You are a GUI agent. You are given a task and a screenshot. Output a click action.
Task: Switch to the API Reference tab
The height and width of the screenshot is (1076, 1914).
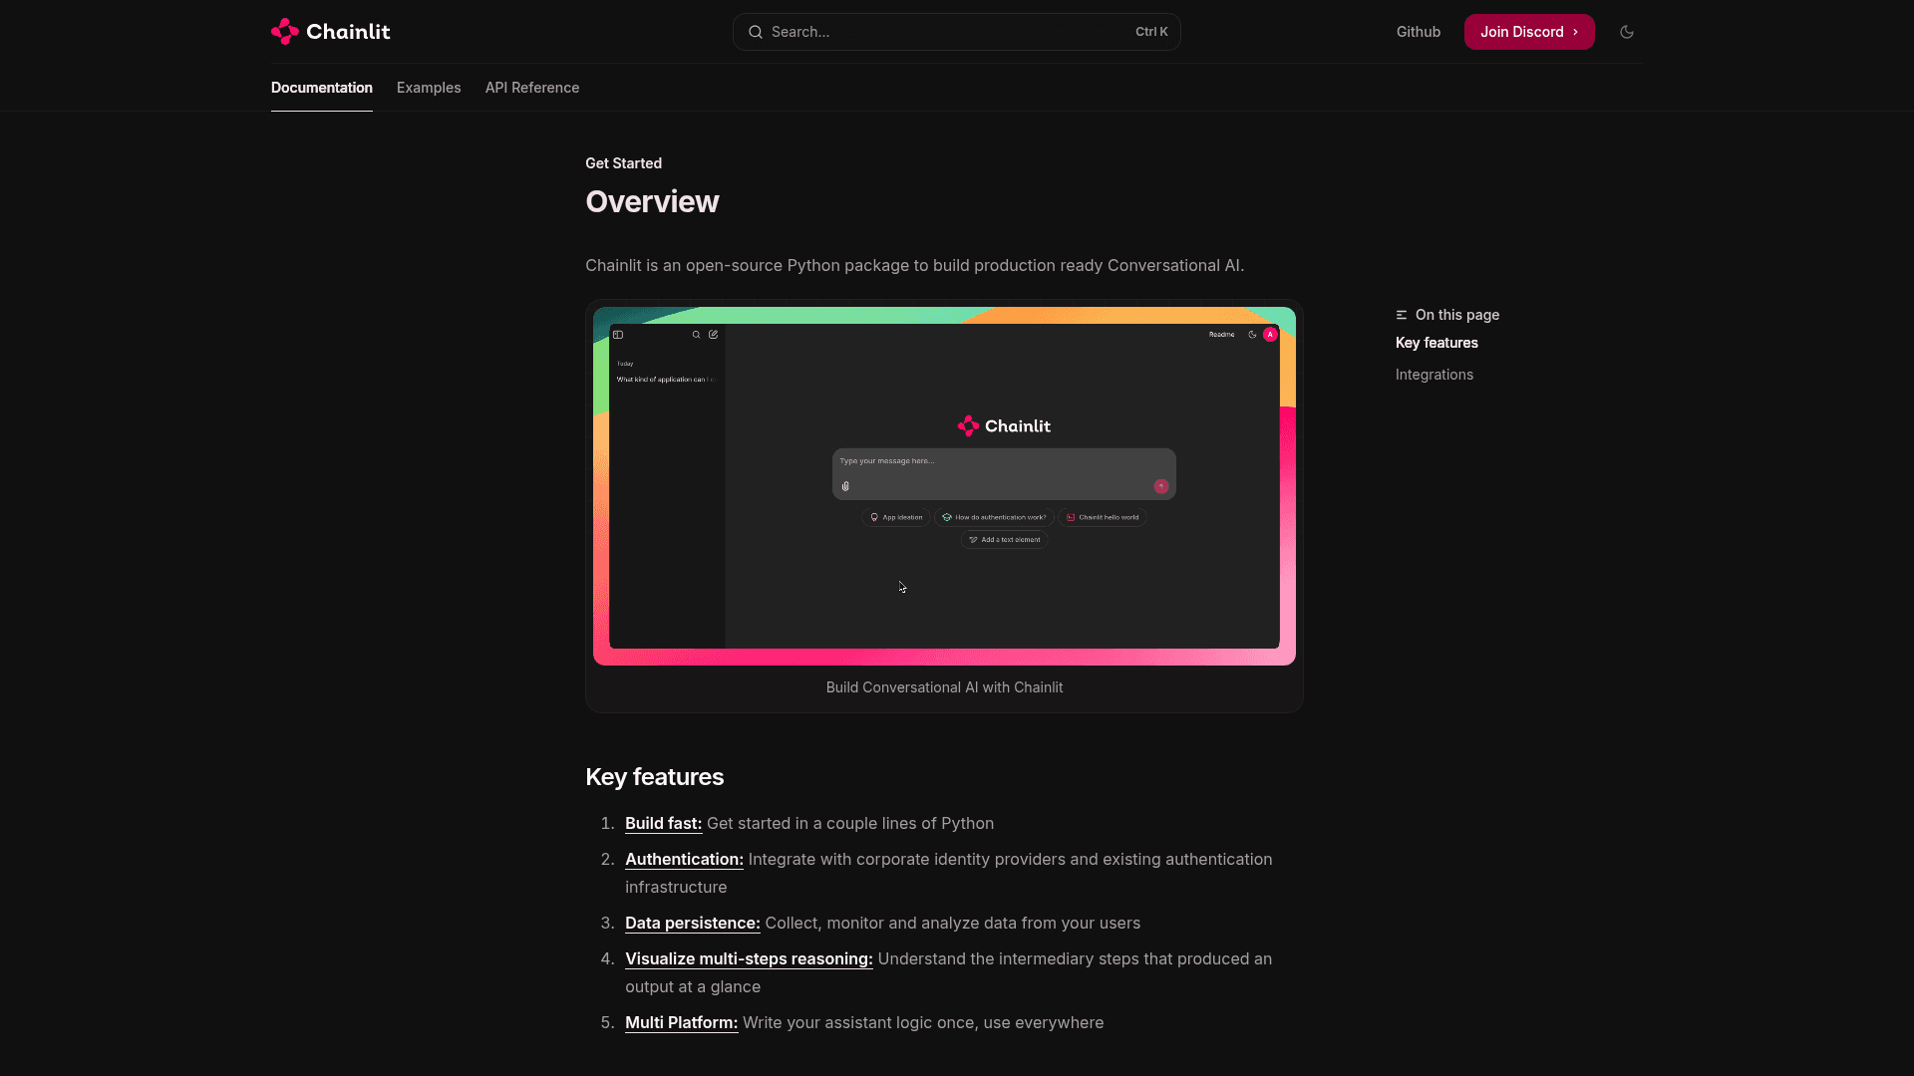pyautogui.click(x=532, y=88)
